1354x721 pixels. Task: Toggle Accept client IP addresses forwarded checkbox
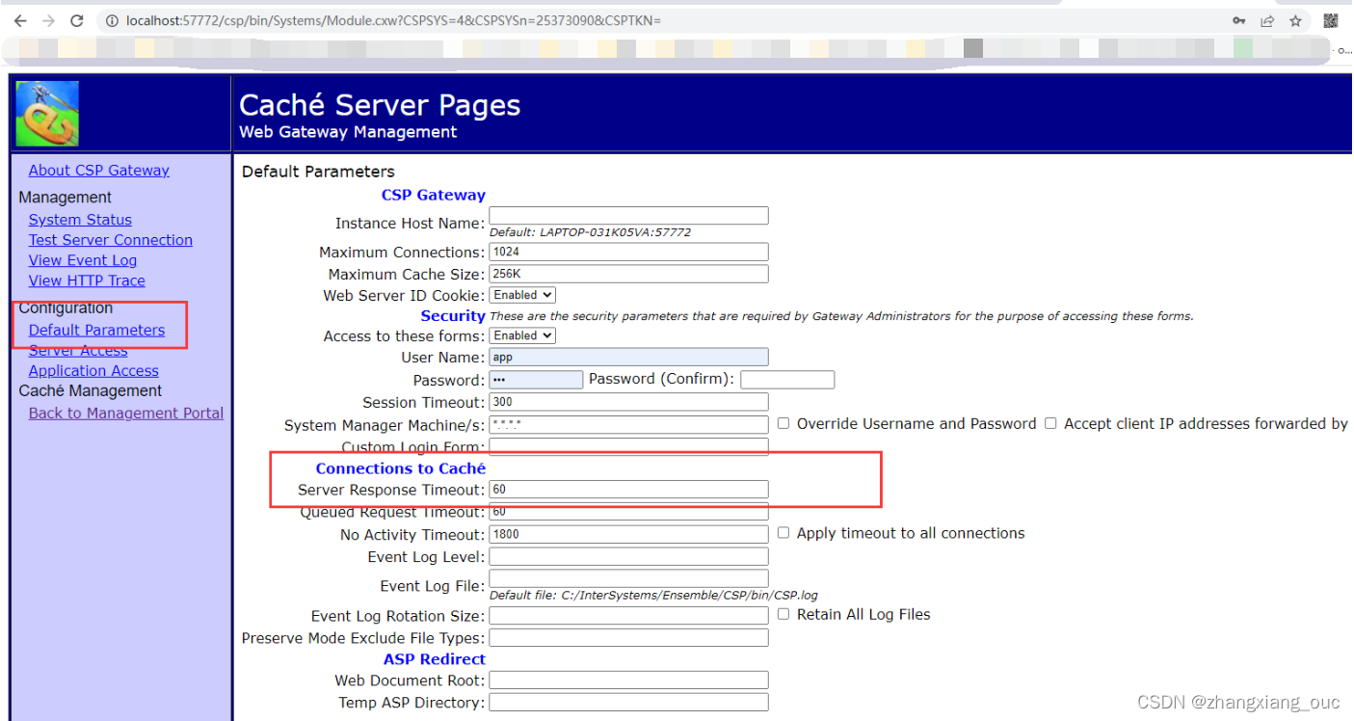1050,423
